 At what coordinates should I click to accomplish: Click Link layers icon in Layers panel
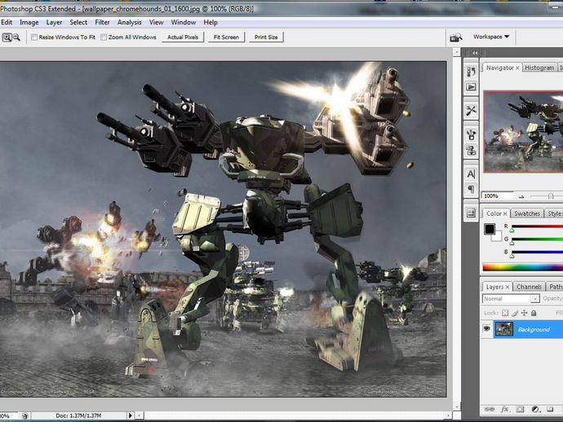coord(489,409)
